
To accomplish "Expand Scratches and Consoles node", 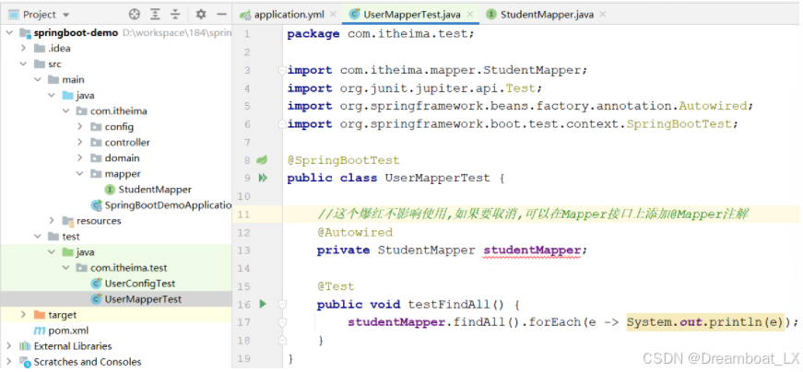I will (x=10, y=362).
